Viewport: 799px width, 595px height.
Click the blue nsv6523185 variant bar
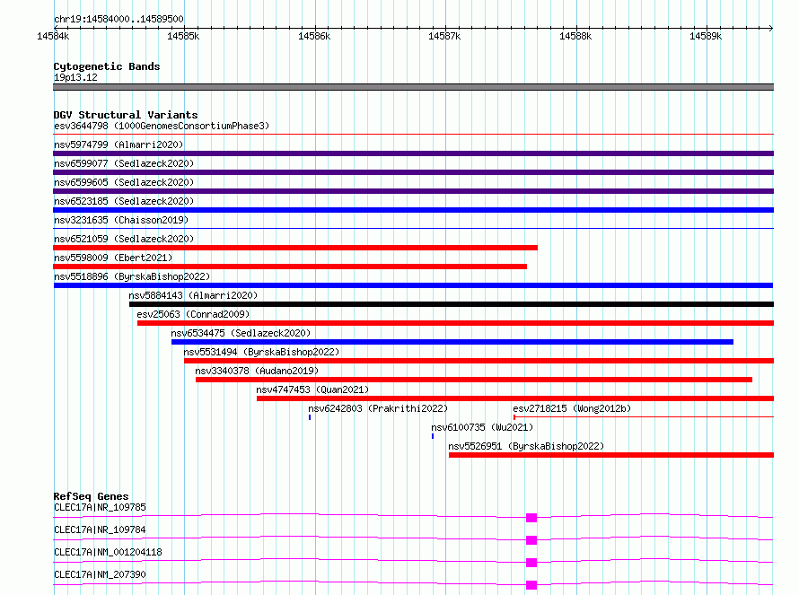[413, 210]
